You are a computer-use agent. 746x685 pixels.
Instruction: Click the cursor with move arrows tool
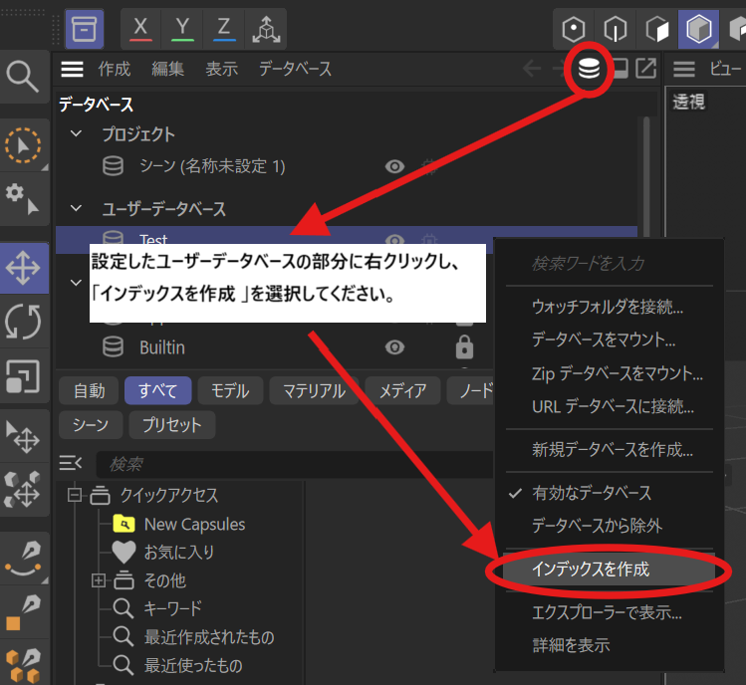click(23, 436)
